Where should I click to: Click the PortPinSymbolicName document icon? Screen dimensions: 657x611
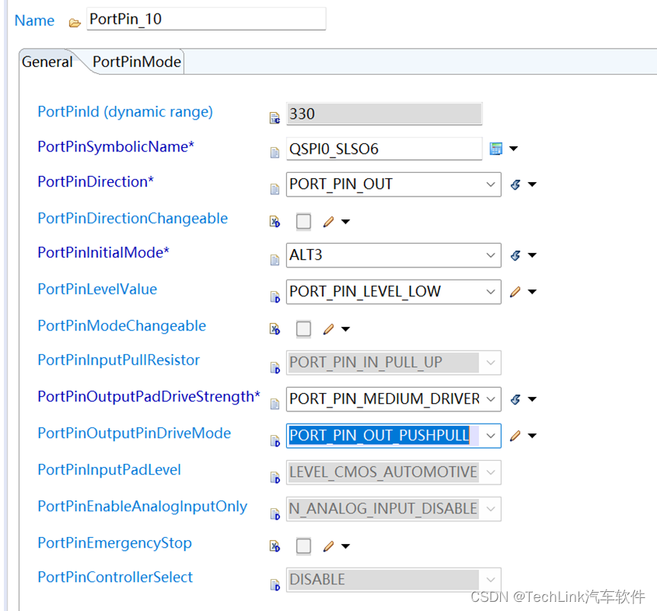point(275,152)
